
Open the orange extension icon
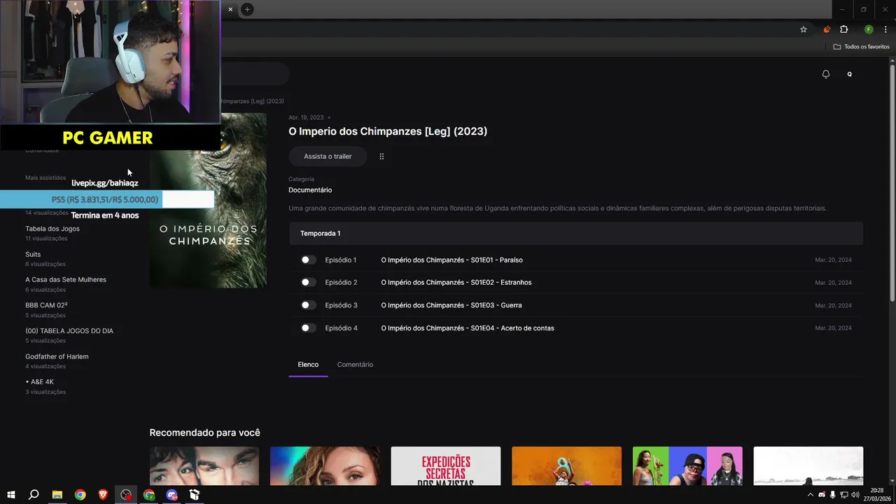pyautogui.click(x=827, y=29)
